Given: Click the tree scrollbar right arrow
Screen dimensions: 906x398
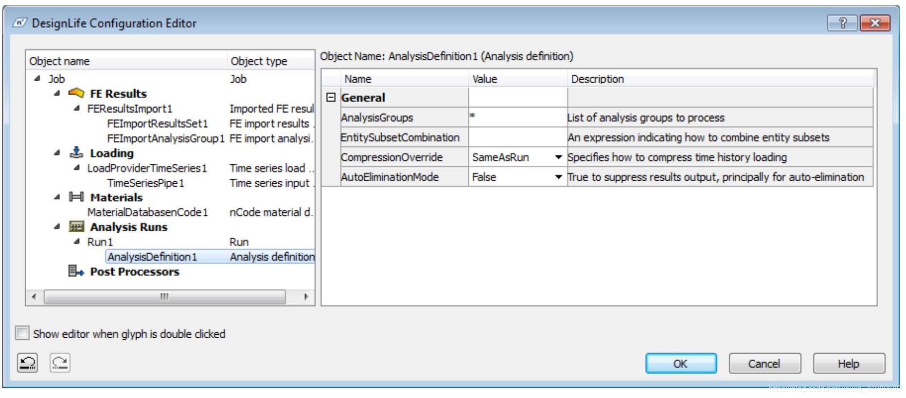Looking at the screenshot, I should click(x=305, y=296).
